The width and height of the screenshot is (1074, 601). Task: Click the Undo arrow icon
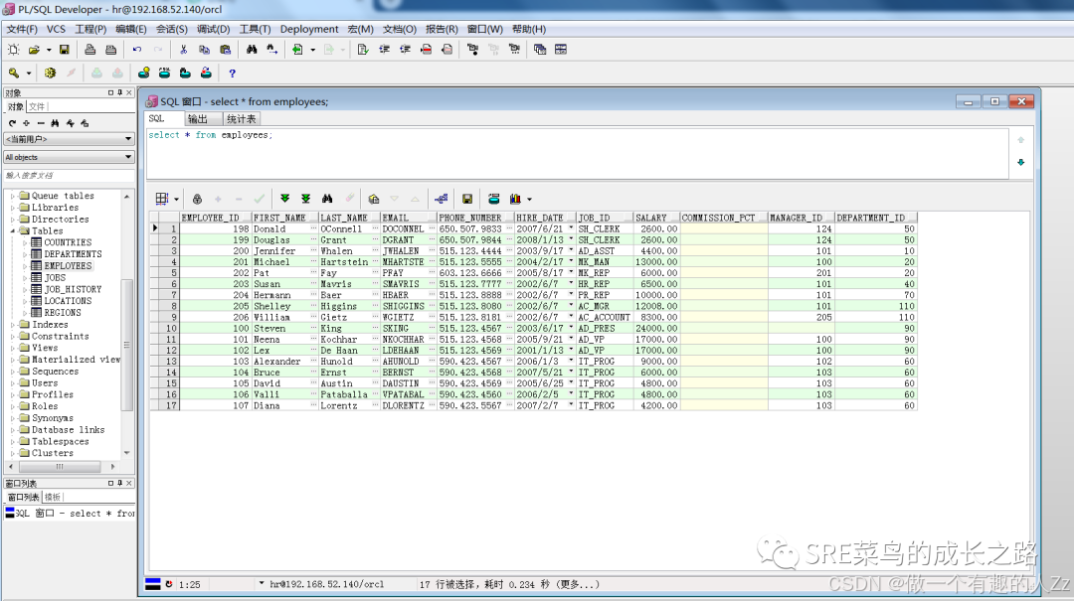pos(137,50)
